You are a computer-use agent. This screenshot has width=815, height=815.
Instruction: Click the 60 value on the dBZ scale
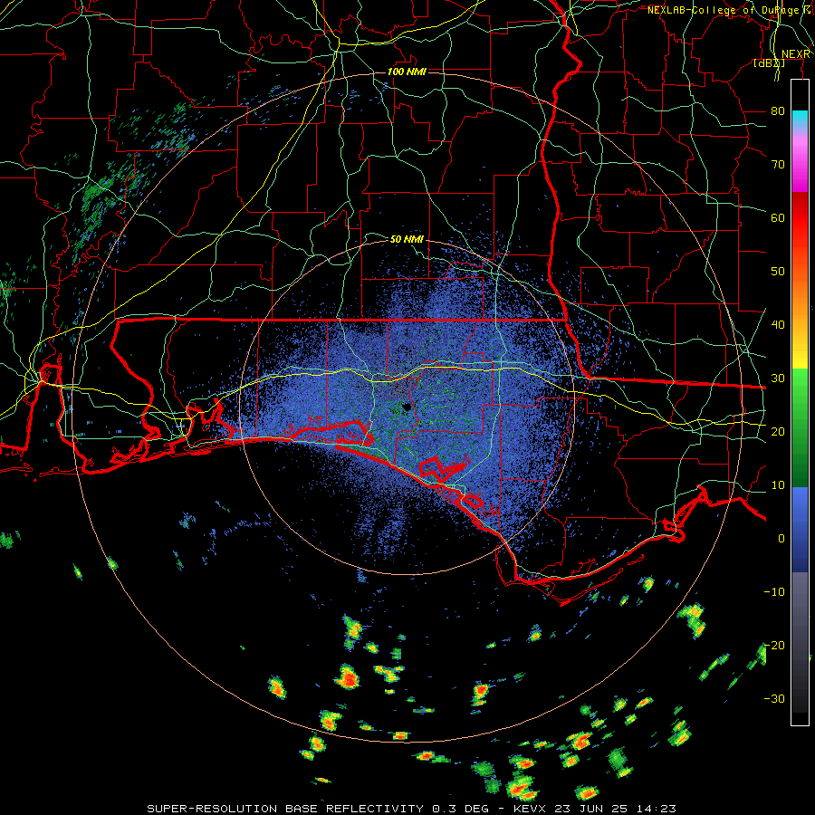click(778, 218)
